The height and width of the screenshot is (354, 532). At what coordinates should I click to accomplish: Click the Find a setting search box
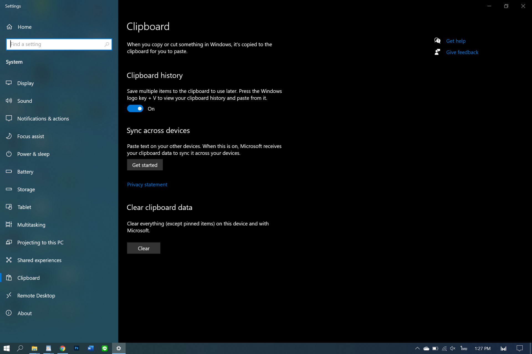[x=59, y=44]
